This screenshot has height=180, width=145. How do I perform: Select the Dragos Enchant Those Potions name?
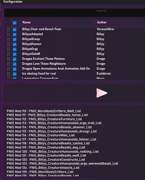click(43, 59)
